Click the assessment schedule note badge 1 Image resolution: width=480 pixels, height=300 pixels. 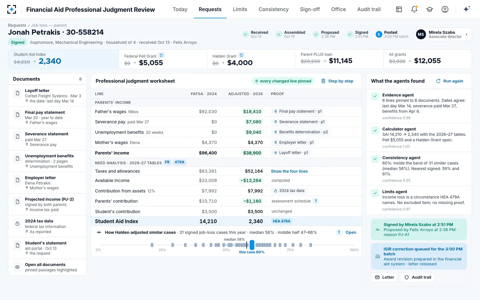tap(316, 201)
